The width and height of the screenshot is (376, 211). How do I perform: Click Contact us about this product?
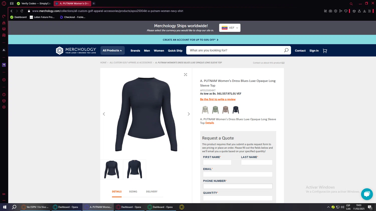tap(268, 63)
